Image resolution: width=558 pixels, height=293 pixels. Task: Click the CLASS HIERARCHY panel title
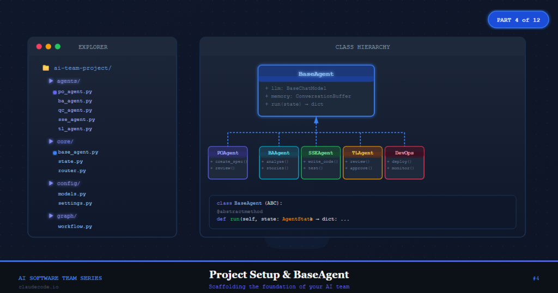[362, 47]
